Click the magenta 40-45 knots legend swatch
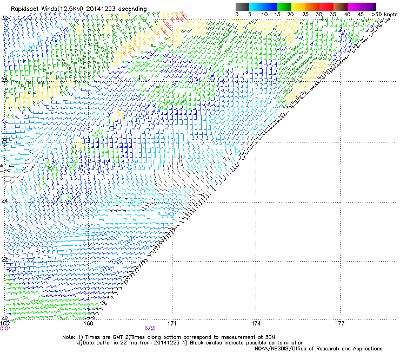Image resolution: width=400 pixels, height=352 pixels. [355, 6]
